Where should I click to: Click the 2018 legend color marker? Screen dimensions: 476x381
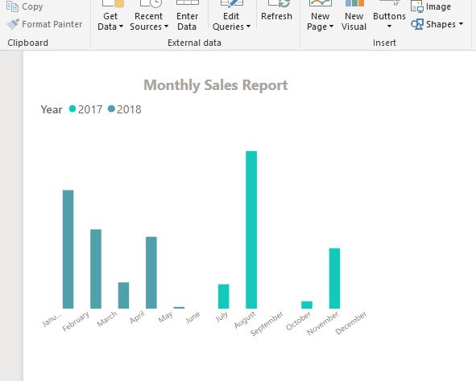(x=111, y=109)
